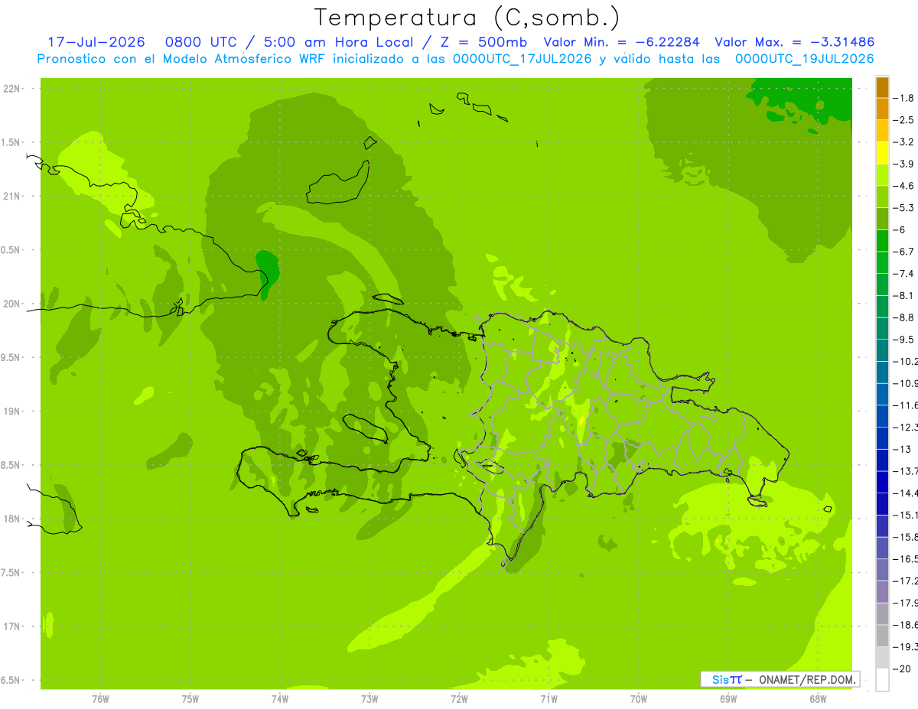Click the "21N" latitude axis label
The height and width of the screenshot is (709, 918).
click(x=11, y=196)
